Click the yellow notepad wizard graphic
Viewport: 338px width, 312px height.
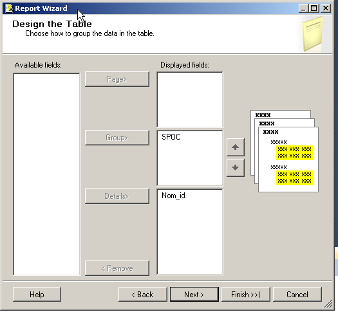coord(312,34)
